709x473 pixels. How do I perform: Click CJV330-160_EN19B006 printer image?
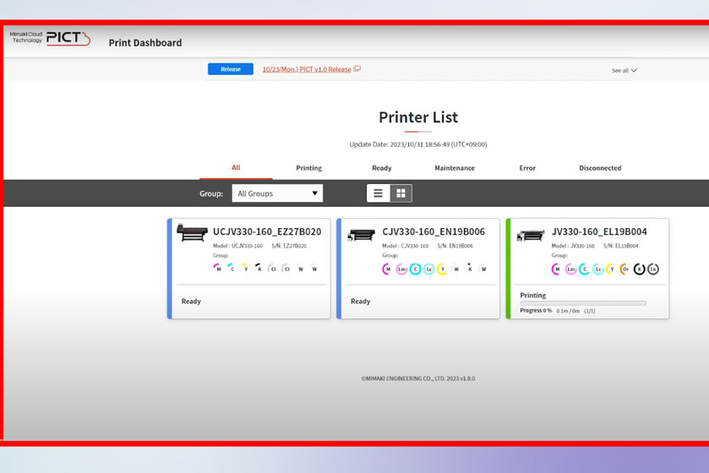(362, 235)
